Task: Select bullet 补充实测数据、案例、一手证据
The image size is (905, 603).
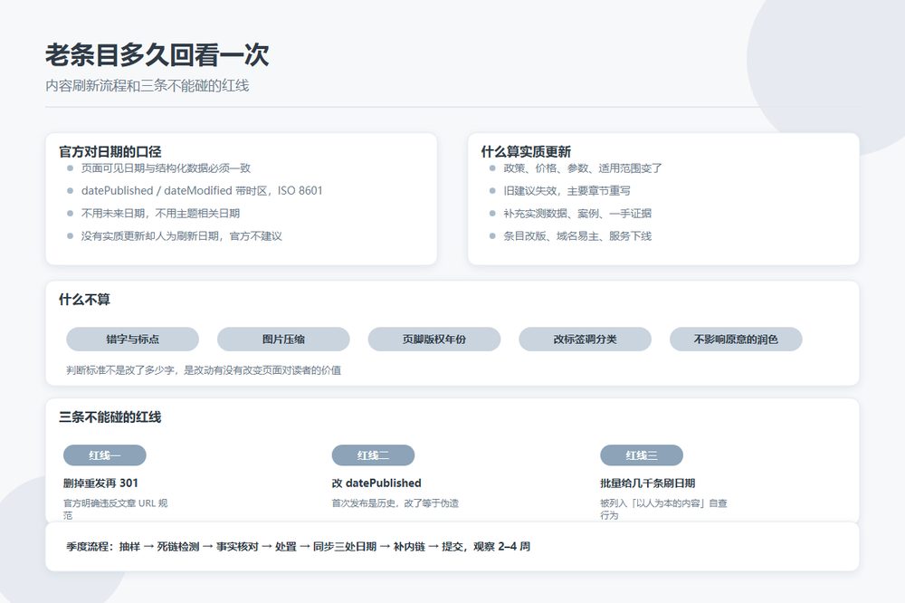Action: coord(577,213)
